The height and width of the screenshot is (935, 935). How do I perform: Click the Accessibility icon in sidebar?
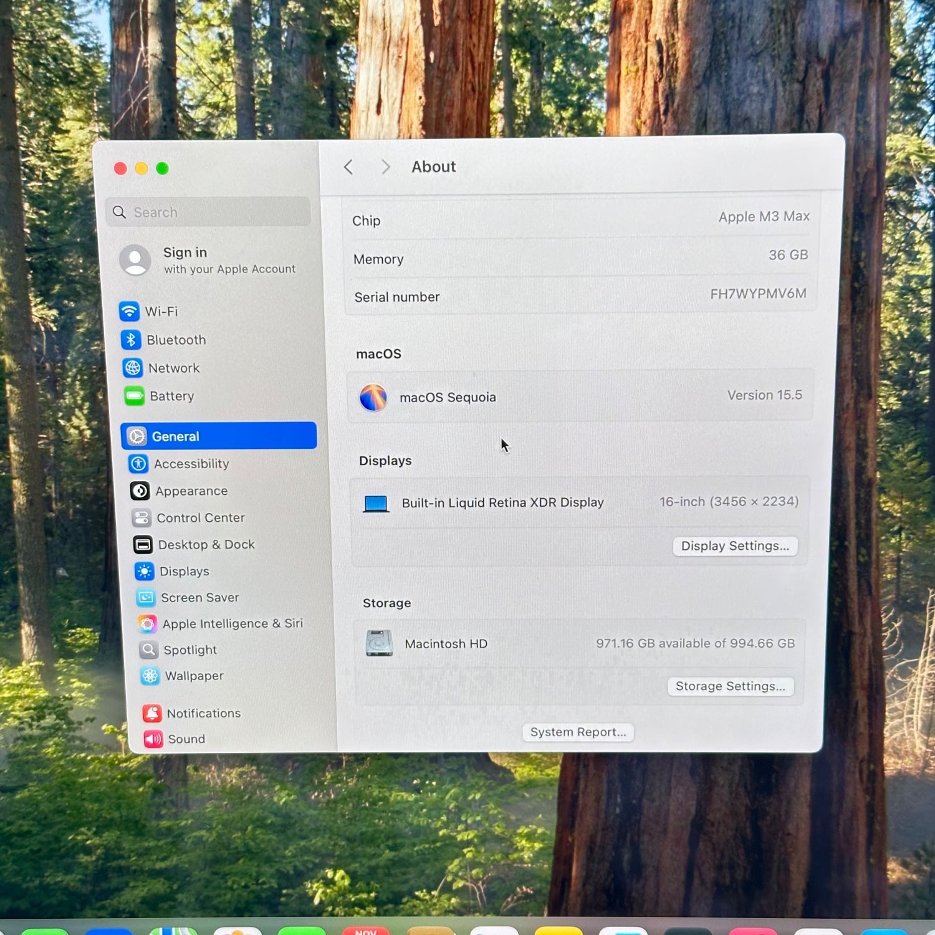138,464
